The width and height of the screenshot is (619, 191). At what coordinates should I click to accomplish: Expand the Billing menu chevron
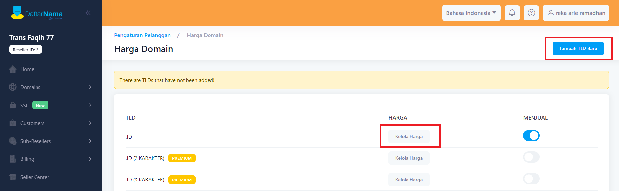(90, 159)
